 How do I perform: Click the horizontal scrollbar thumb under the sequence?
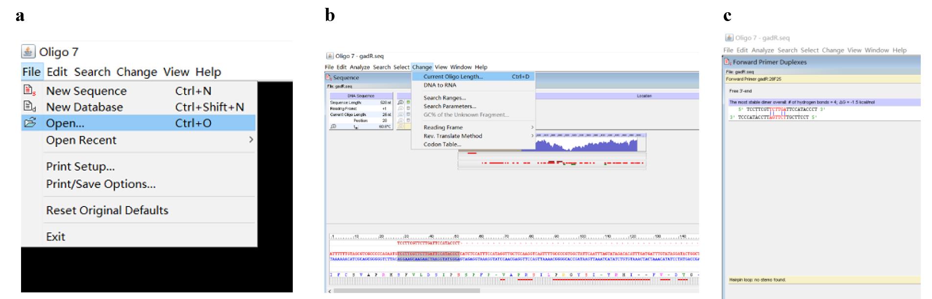pyautogui.click(x=407, y=291)
